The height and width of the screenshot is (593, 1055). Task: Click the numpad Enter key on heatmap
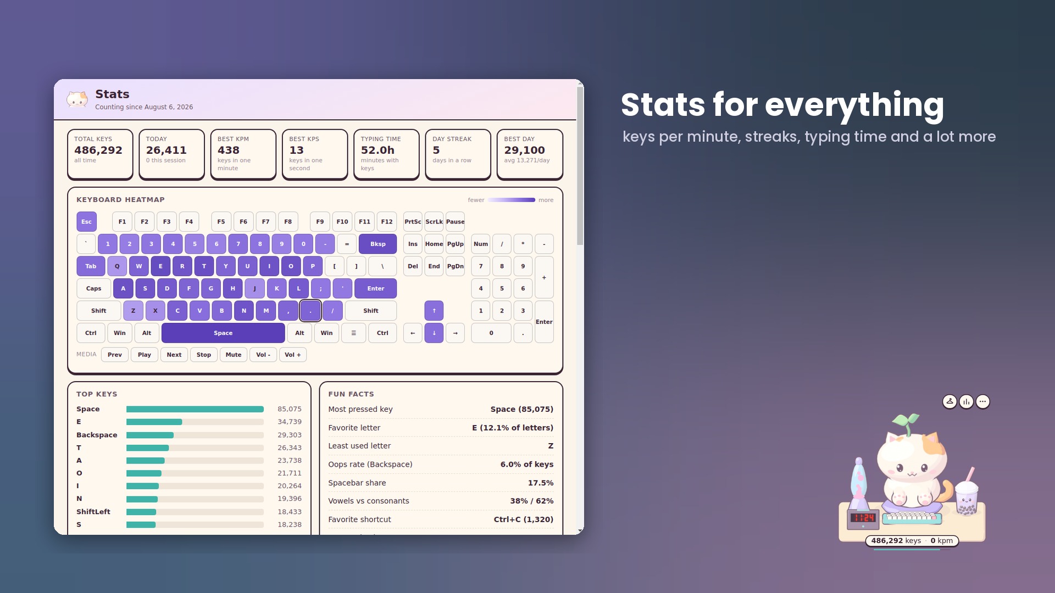pyautogui.click(x=544, y=322)
